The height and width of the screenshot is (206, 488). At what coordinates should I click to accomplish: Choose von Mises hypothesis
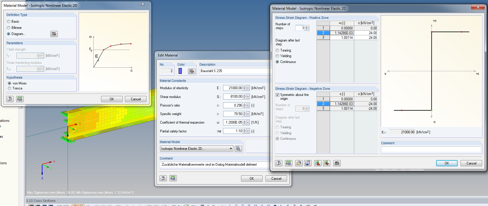9,83
